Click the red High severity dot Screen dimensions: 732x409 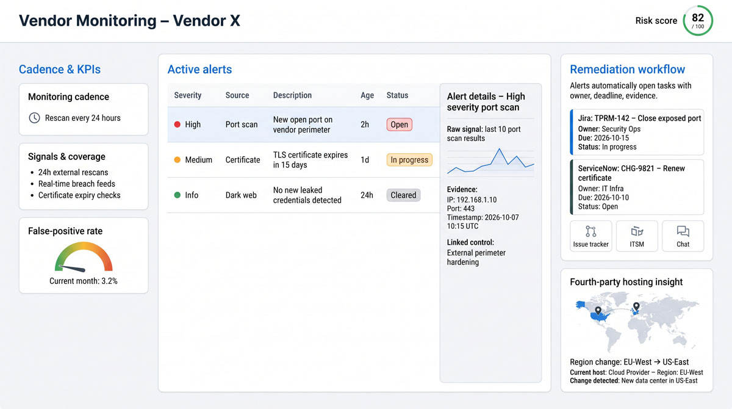click(x=178, y=125)
